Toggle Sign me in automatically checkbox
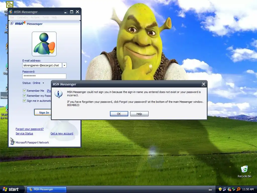This screenshot has height=193, width=257. point(24,101)
